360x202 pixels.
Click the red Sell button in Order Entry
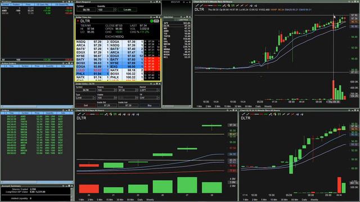pos(85,105)
